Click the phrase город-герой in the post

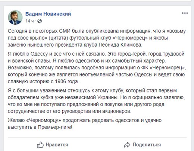point(132,54)
